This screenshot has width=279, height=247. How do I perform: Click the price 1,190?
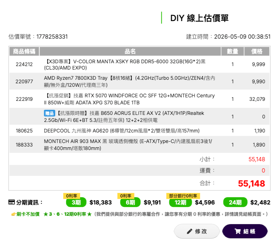[260, 131]
